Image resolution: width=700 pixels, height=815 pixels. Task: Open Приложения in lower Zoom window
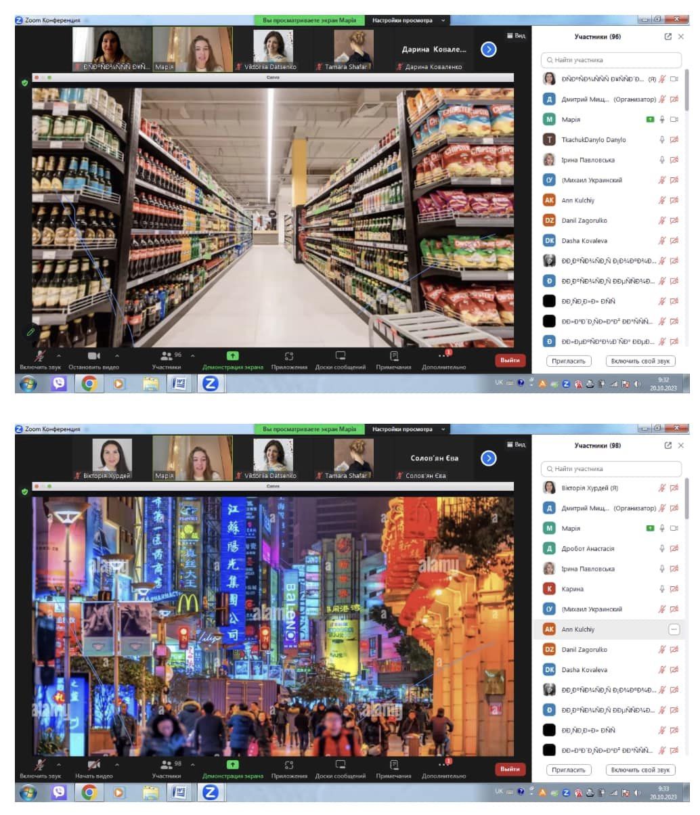click(289, 768)
